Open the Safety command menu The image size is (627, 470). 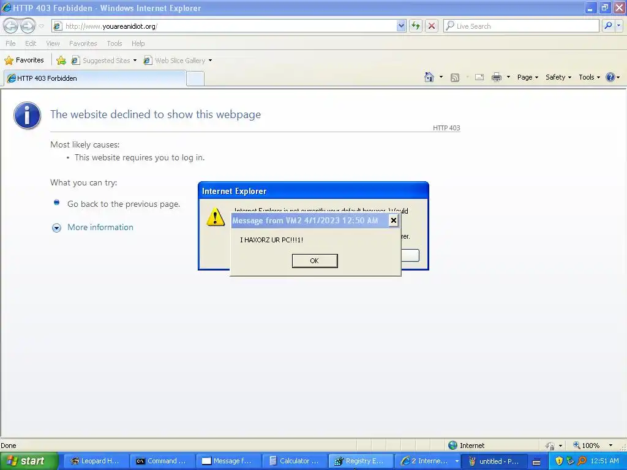tap(558, 77)
